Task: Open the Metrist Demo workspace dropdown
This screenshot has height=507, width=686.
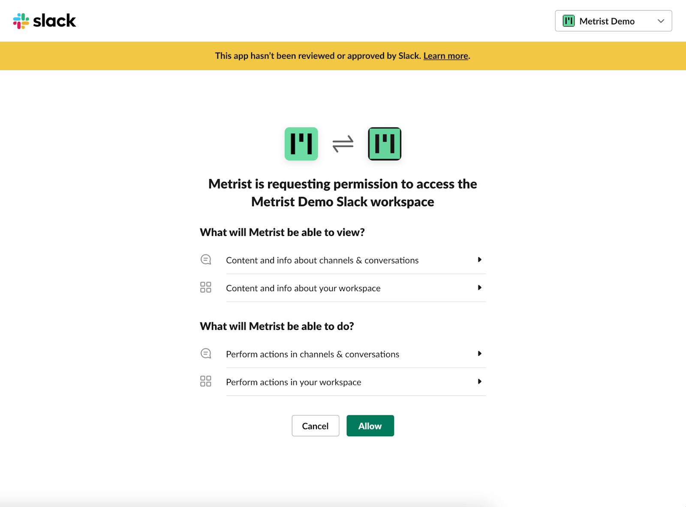Action: coord(613,21)
